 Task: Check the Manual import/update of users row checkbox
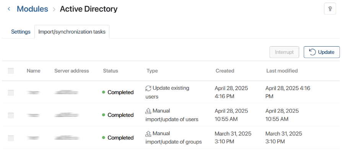click(x=11, y=115)
